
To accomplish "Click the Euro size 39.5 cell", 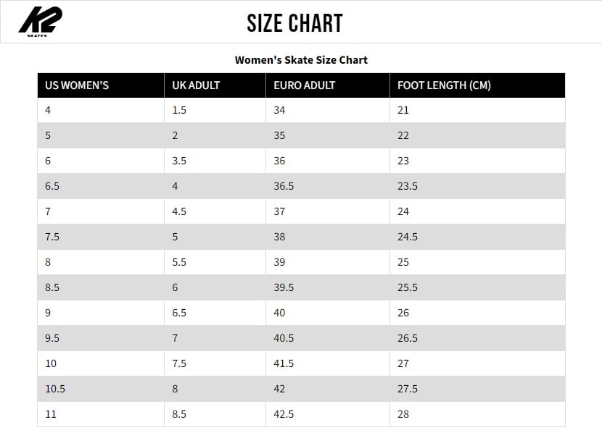I will pyautogui.click(x=284, y=287).
